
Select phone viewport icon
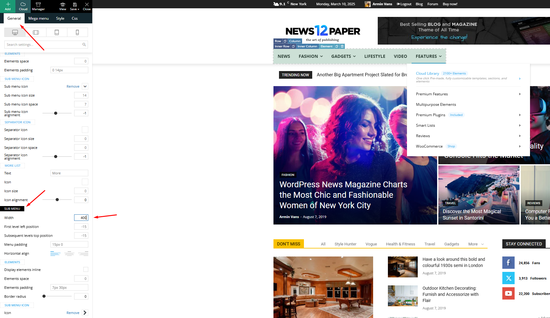[x=77, y=32]
